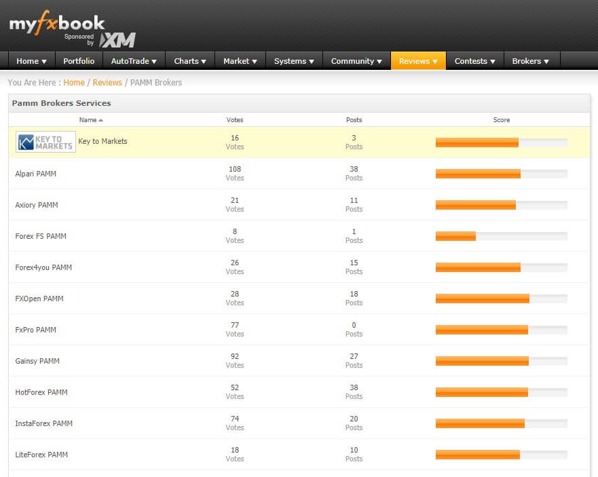Open the Forex4you PAMM review
The width and height of the screenshot is (598, 477).
click(x=43, y=267)
